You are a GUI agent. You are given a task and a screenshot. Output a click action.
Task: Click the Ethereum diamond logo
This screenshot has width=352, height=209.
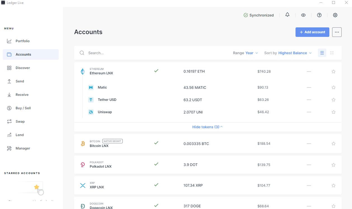[83, 72]
